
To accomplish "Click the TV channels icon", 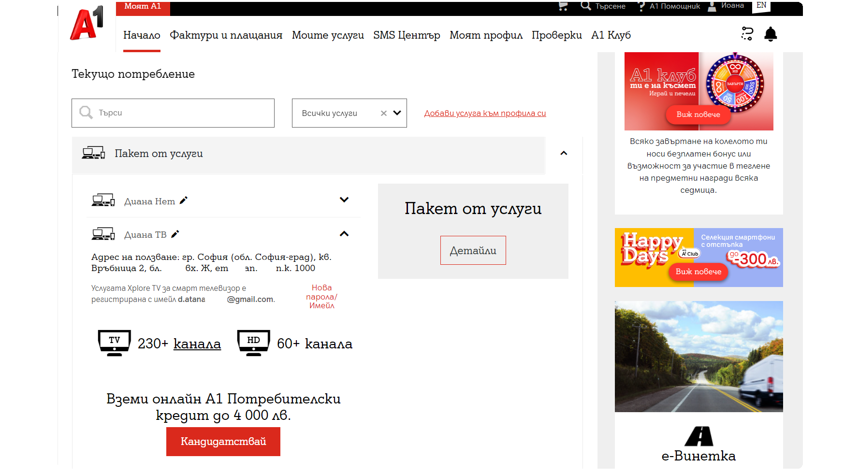I will [x=114, y=343].
